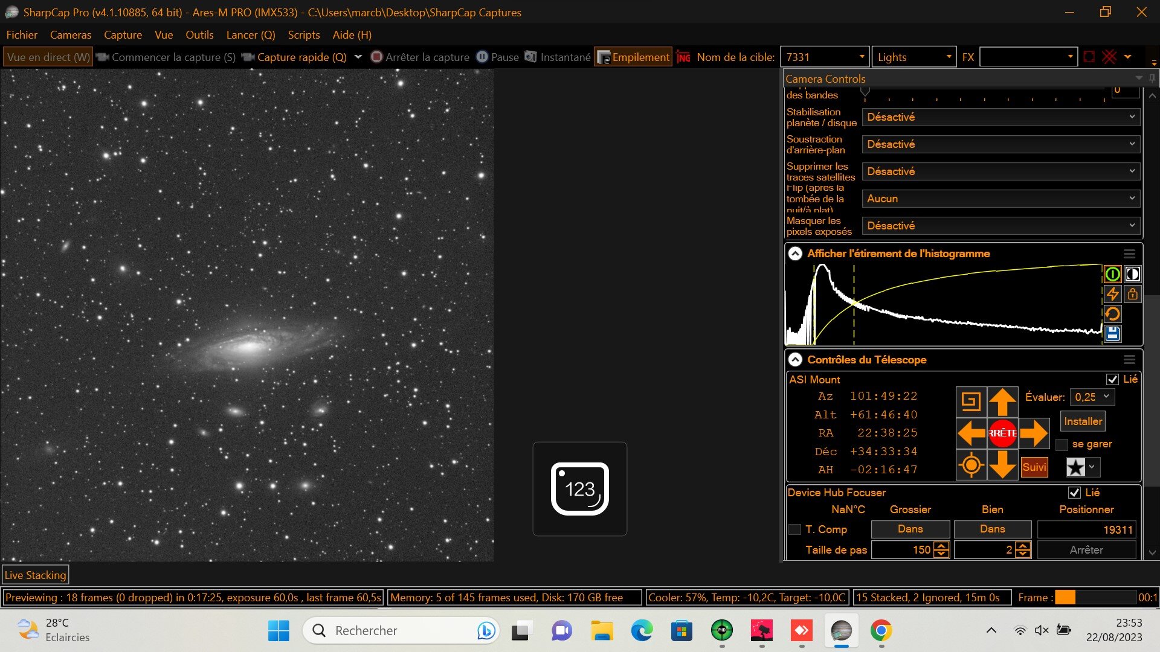Take an Instantané snapshot
The height and width of the screenshot is (652, 1160).
coord(558,57)
